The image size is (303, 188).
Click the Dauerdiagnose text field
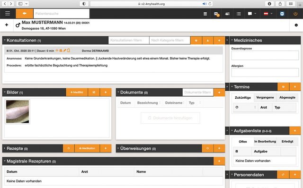(x=265, y=56)
